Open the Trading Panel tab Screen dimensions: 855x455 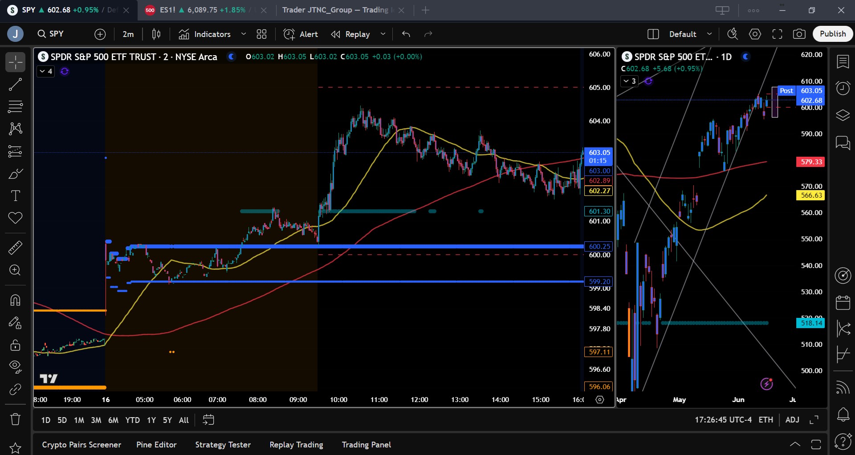tap(366, 445)
